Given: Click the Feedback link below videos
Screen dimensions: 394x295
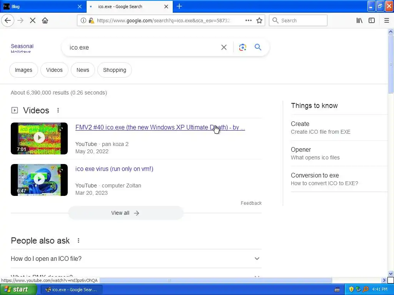Looking at the screenshot, I should coord(251,203).
